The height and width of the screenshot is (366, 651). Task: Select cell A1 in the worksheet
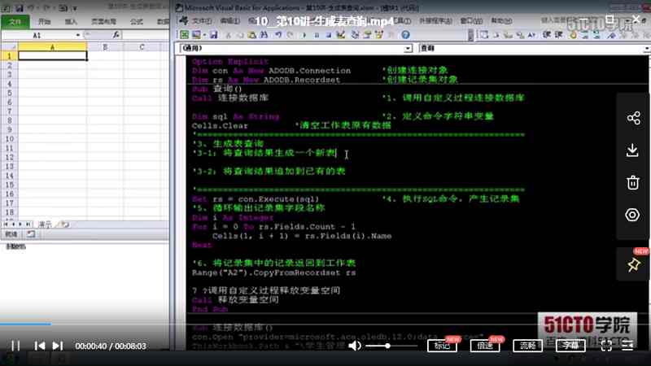point(53,56)
